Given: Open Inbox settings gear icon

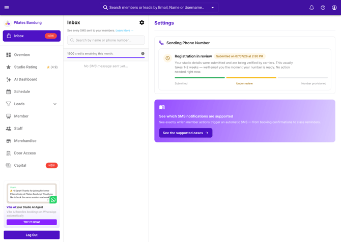Looking at the screenshot, I should [142, 22].
